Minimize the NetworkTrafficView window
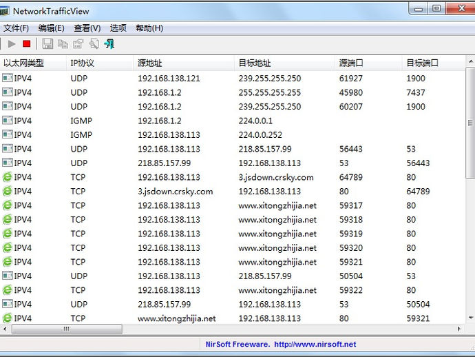The image size is (475, 357). click(419, 8)
